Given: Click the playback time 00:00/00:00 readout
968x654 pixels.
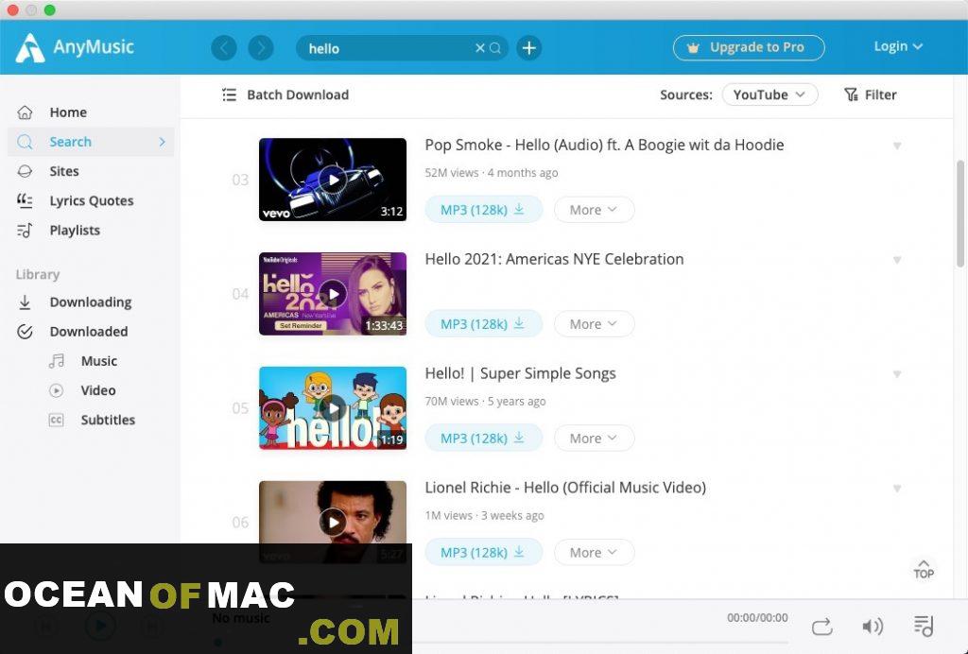Looking at the screenshot, I should [x=757, y=617].
